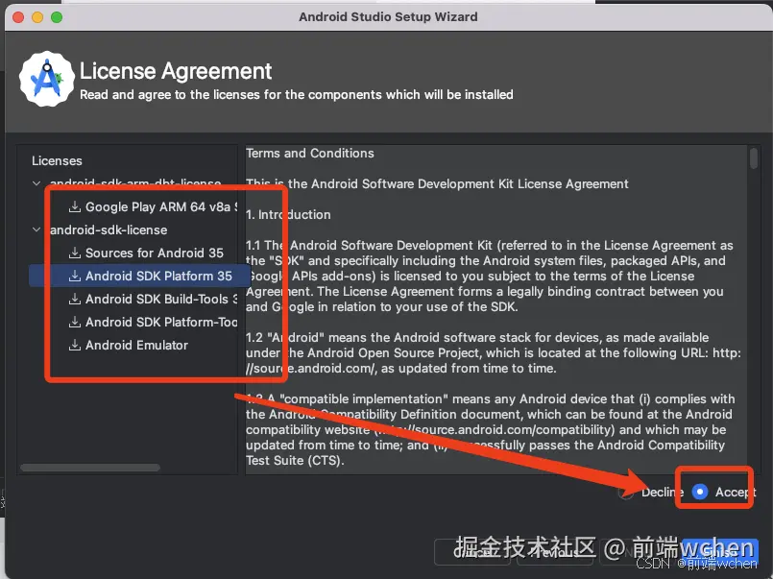Select the Sources for Android 35 entry
773x579 pixels.
coord(155,253)
